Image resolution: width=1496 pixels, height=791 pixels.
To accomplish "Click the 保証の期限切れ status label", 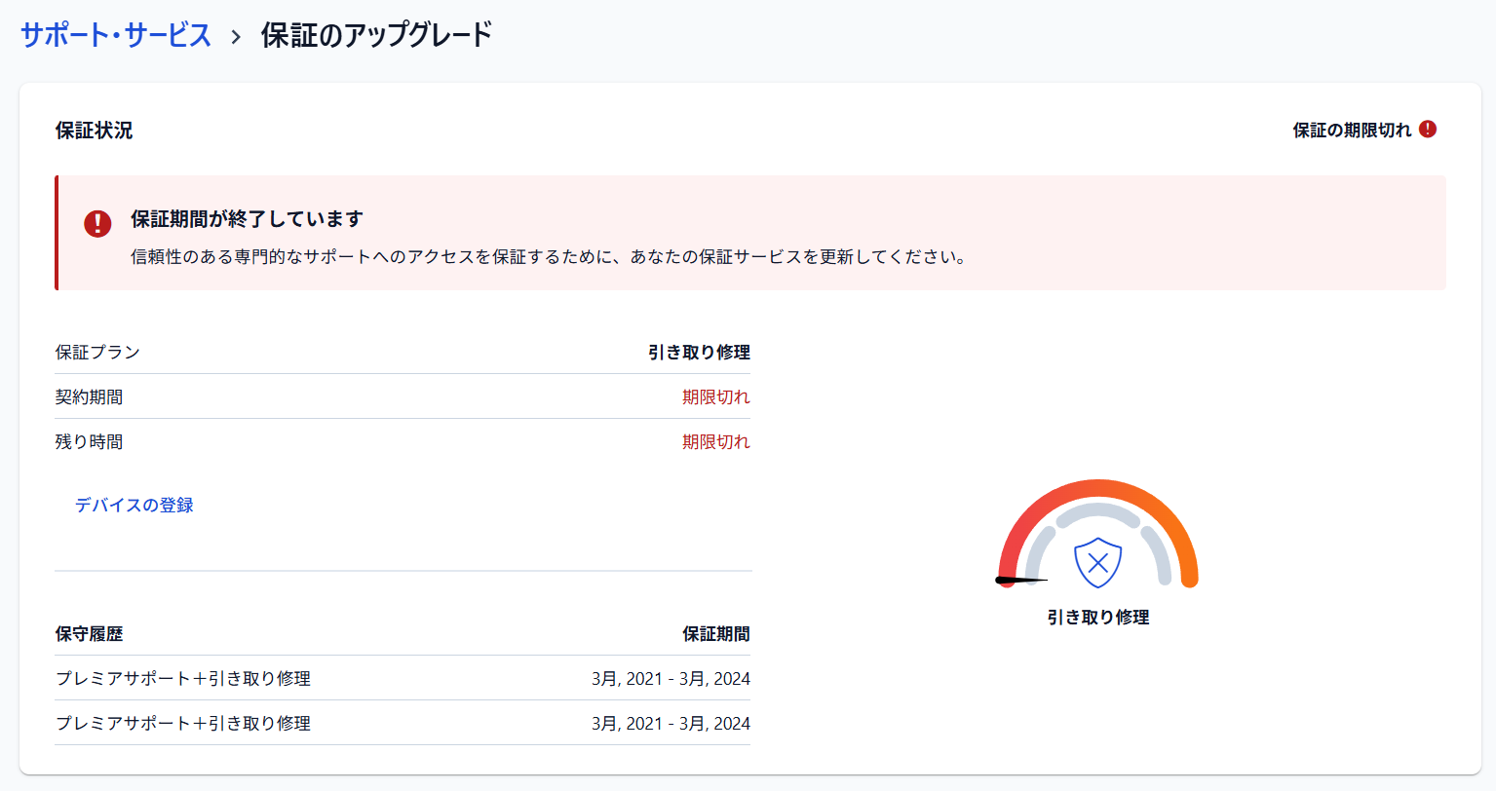I will click(x=1351, y=130).
